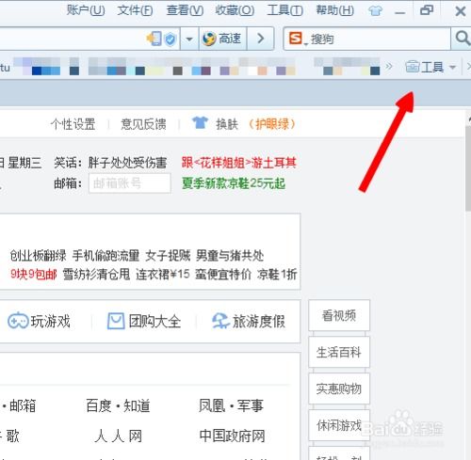Toggle the 高速 browsing mode button
Image resolution: width=471 pixels, height=460 pixels.
coord(222,39)
